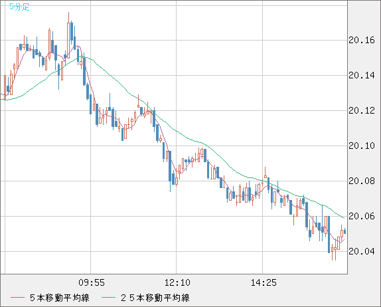Select the 20.10 price axis label
This screenshot has height=307, width=381.
[x=362, y=146]
